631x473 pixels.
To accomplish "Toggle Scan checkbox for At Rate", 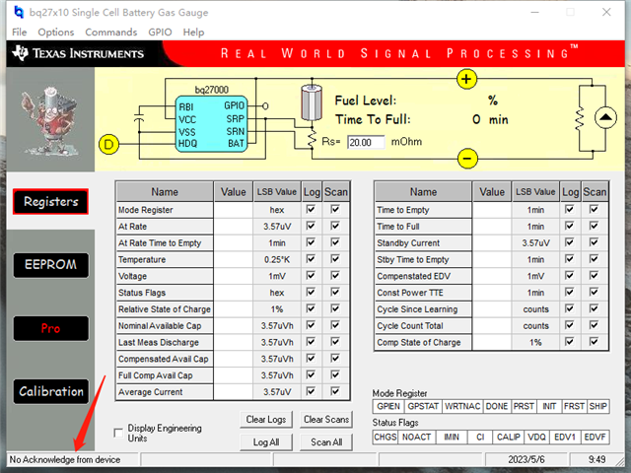I will (x=335, y=226).
